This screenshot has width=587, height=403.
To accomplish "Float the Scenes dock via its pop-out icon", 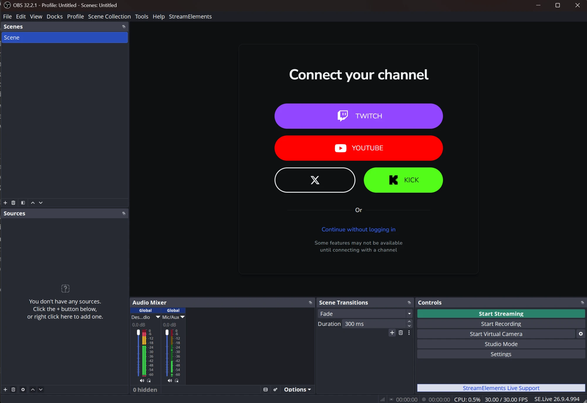I will tap(124, 27).
